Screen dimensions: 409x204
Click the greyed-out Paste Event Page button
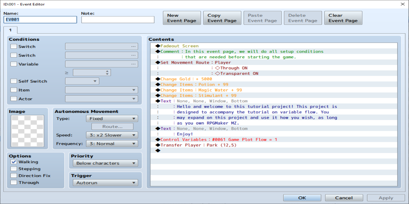pyautogui.click(x=262, y=18)
